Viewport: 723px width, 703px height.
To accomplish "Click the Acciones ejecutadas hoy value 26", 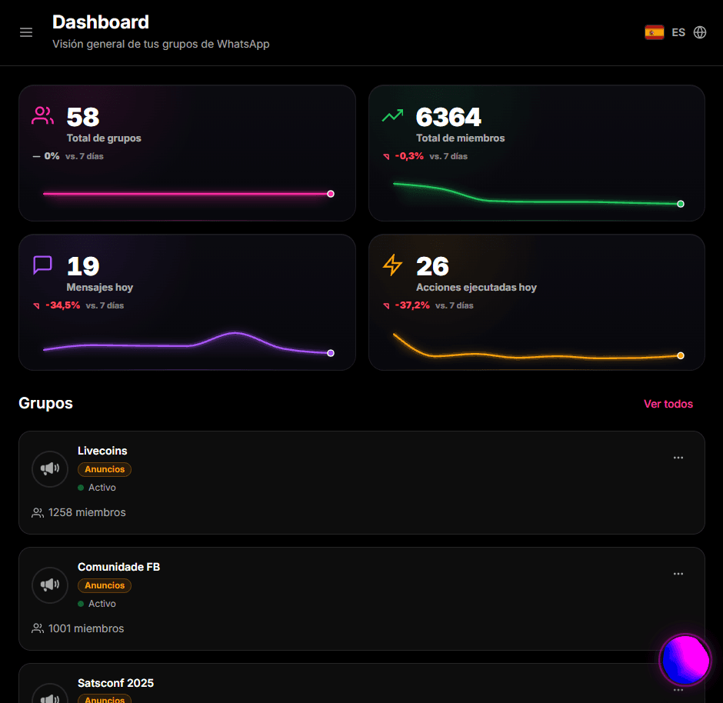I will pyautogui.click(x=432, y=266).
